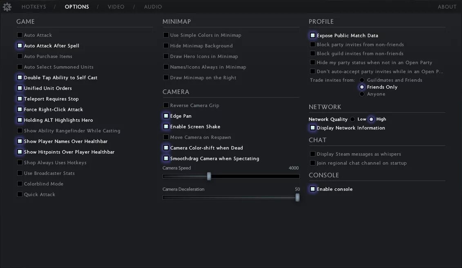Toggle Expose Public Match Data
Image resolution: width=462 pixels, height=268 pixels.
312,36
